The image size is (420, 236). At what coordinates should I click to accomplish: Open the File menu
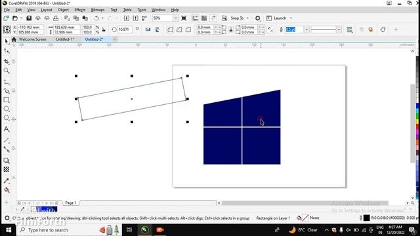click(7, 10)
